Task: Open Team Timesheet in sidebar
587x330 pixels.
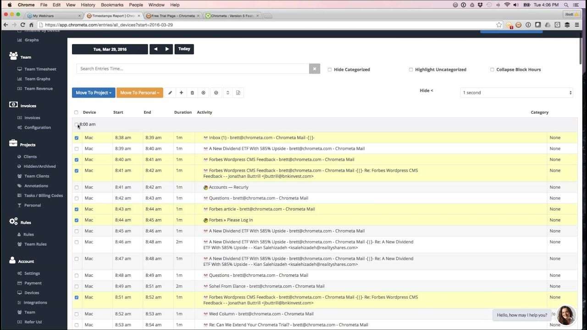Action: point(40,69)
